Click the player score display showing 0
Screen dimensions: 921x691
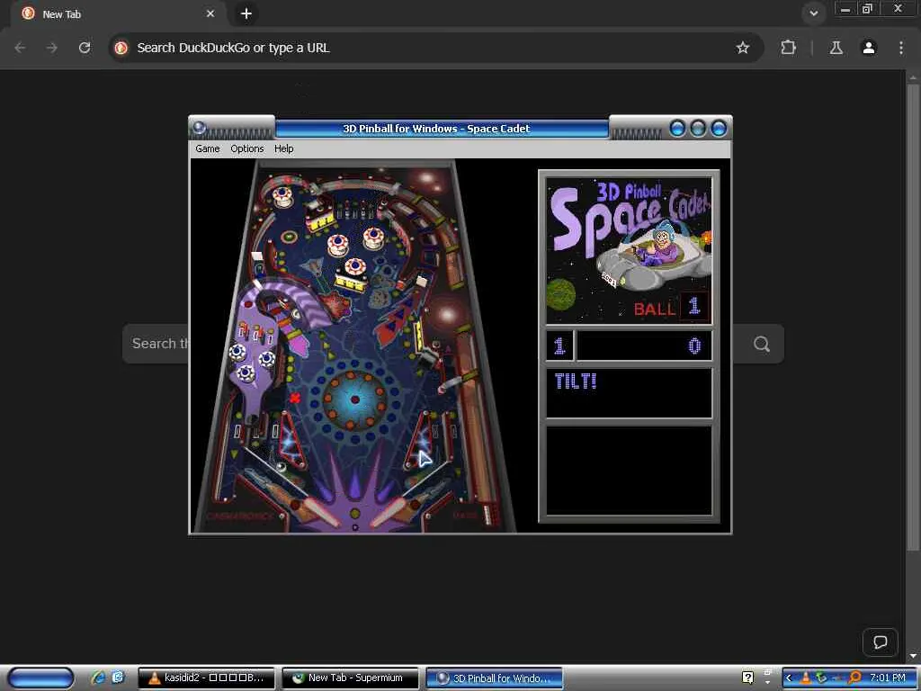click(644, 345)
